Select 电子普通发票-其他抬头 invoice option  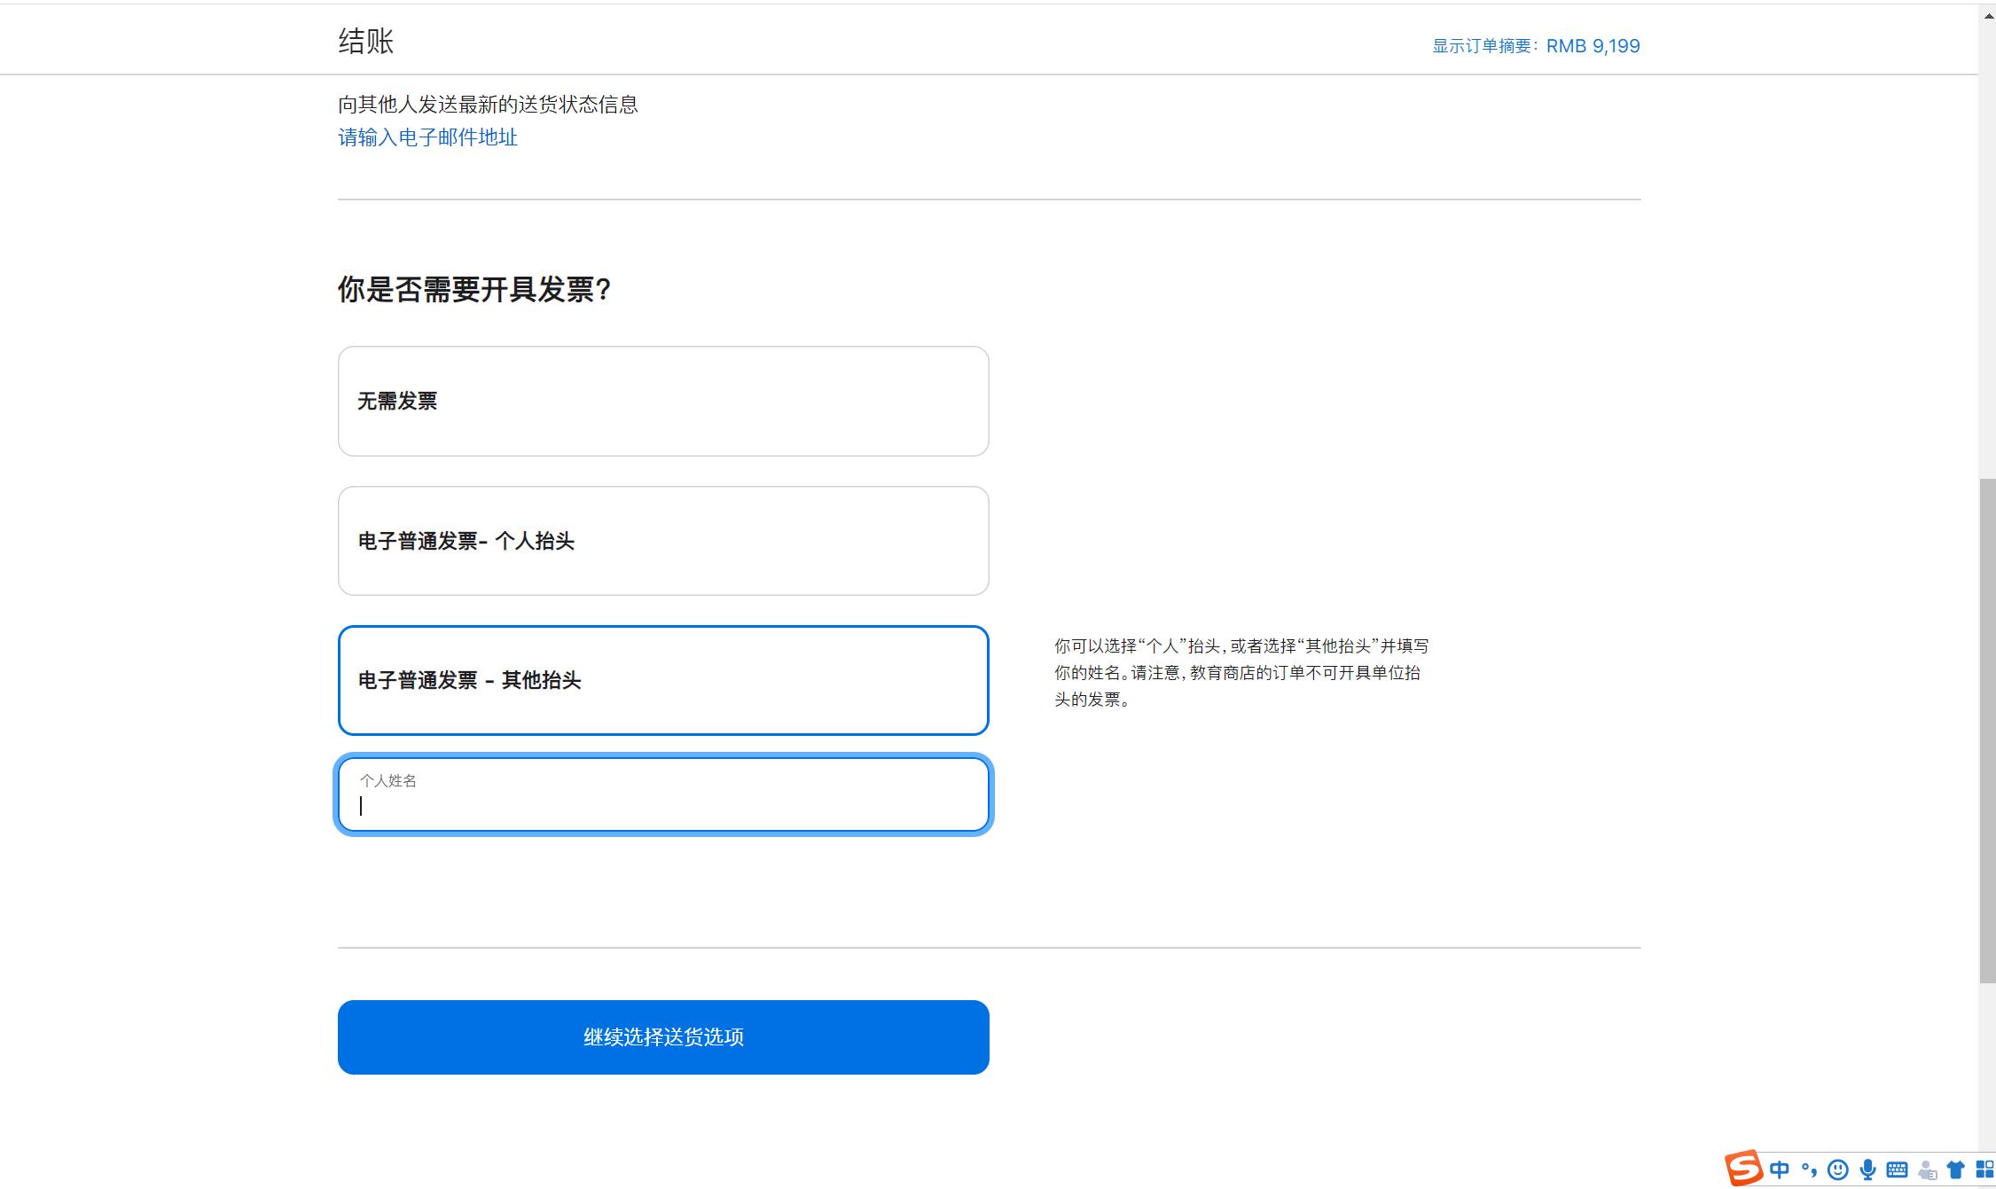[x=662, y=681]
